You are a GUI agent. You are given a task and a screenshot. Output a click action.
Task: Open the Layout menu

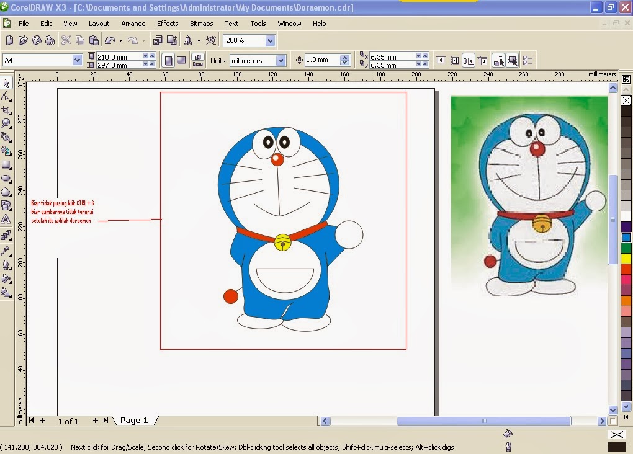point(99,24)
